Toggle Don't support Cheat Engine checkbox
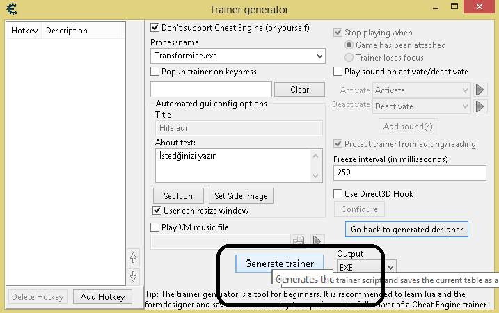The image size is (499, 313). 155,28
